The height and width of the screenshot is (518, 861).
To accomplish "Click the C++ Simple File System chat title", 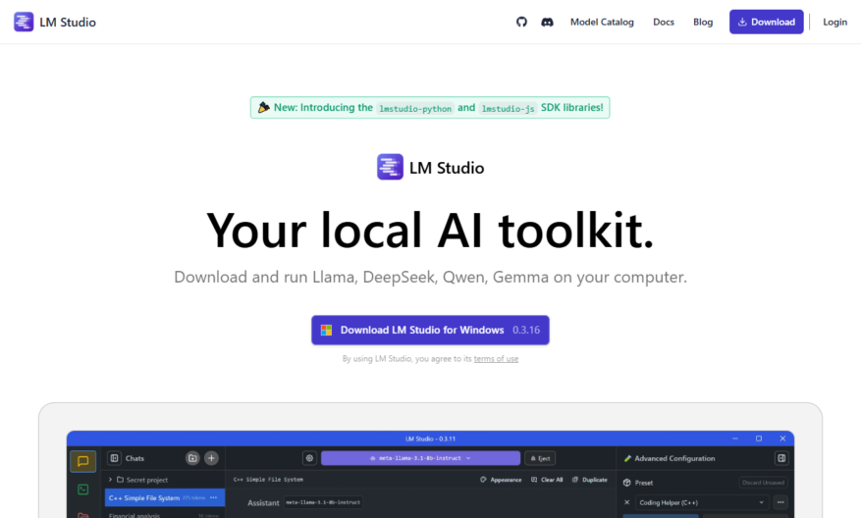I will click(x=268, y=480).
